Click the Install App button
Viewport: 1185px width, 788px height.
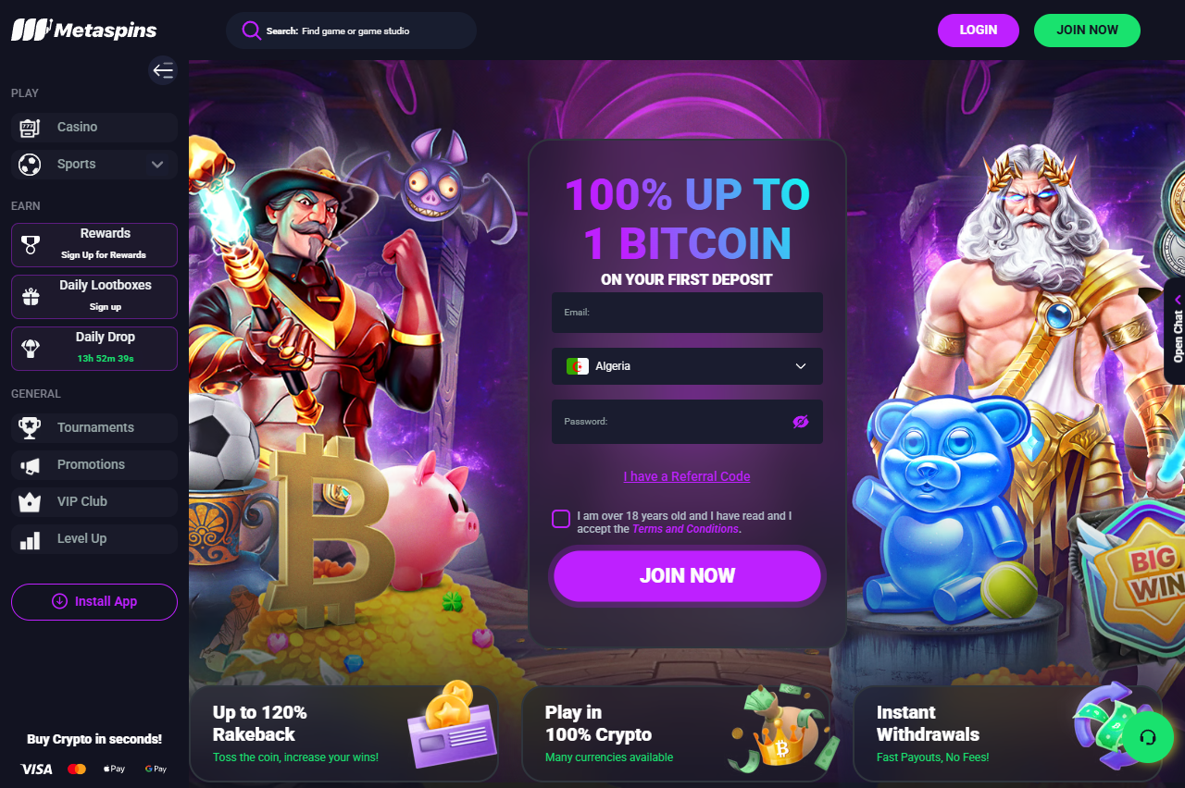click(x=94, y=602)
